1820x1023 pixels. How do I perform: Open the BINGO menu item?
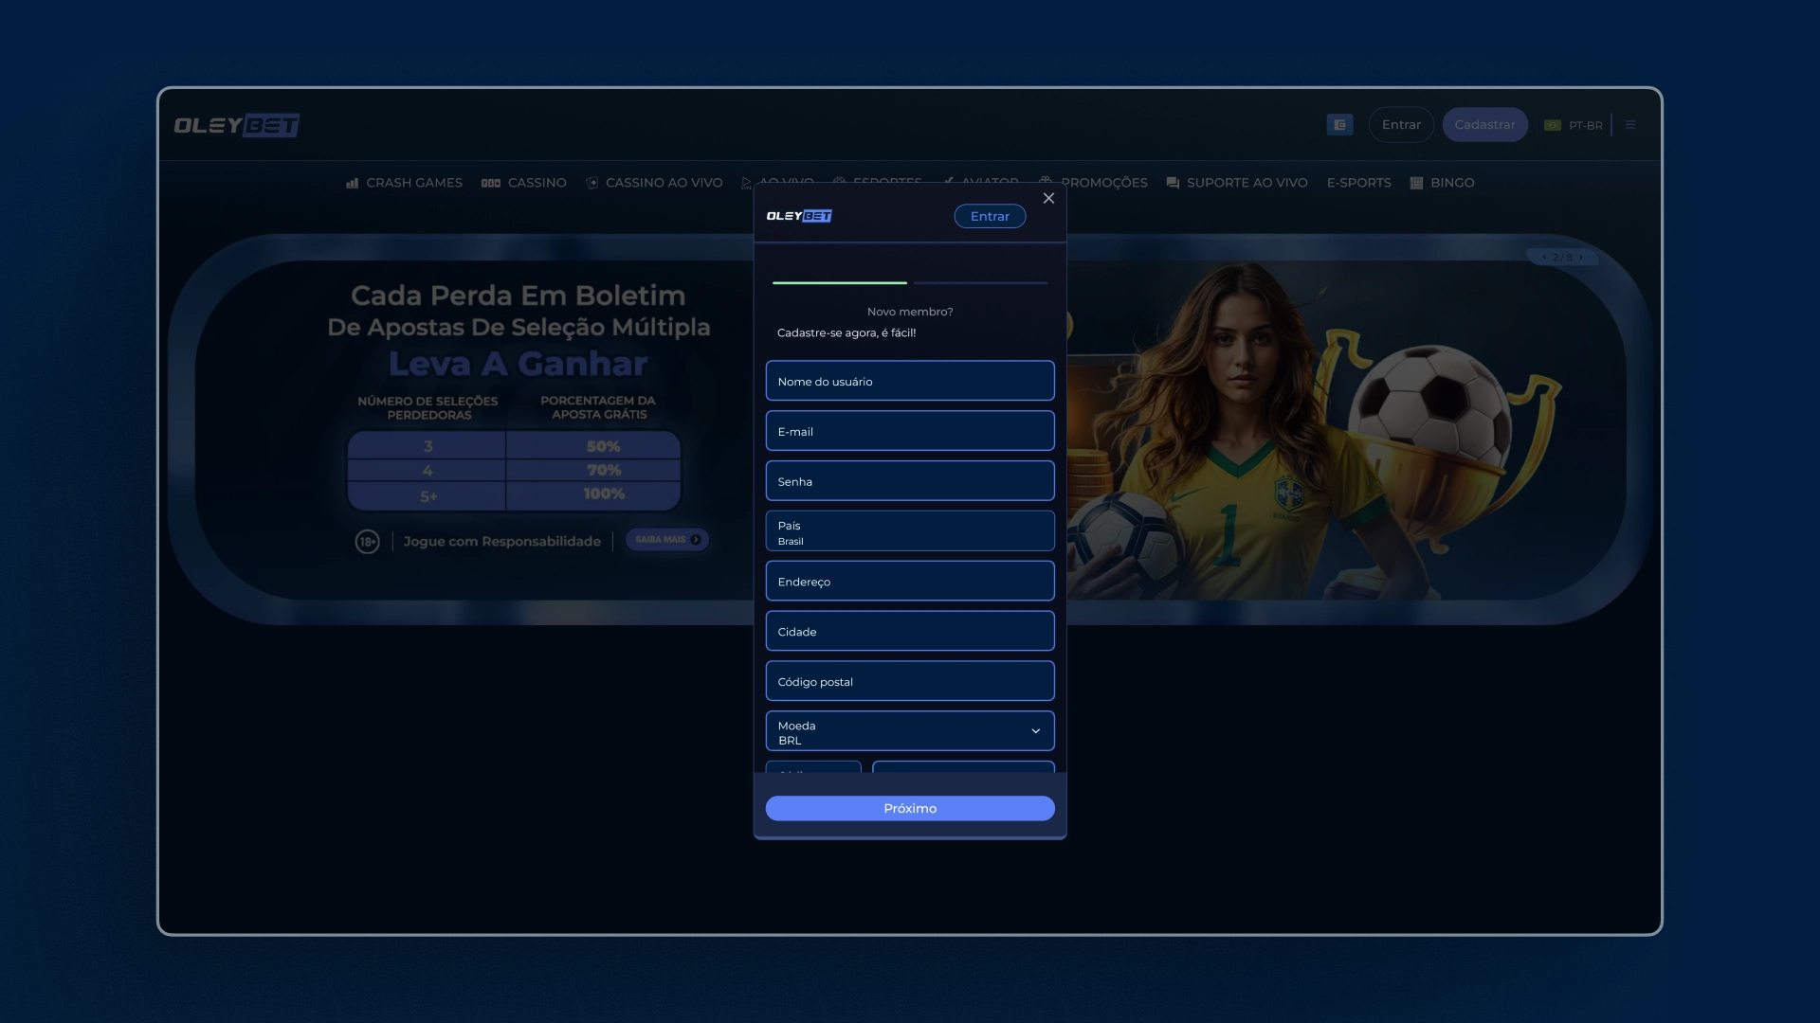(x=1442, y=183)
